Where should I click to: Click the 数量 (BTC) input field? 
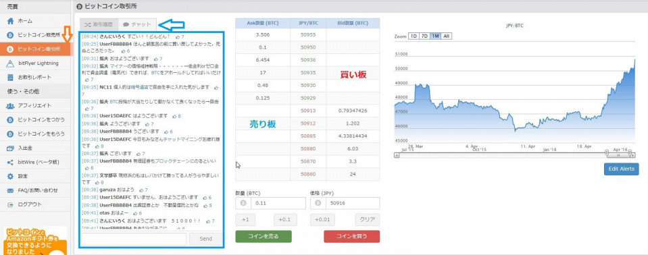(x=279, y=204)
